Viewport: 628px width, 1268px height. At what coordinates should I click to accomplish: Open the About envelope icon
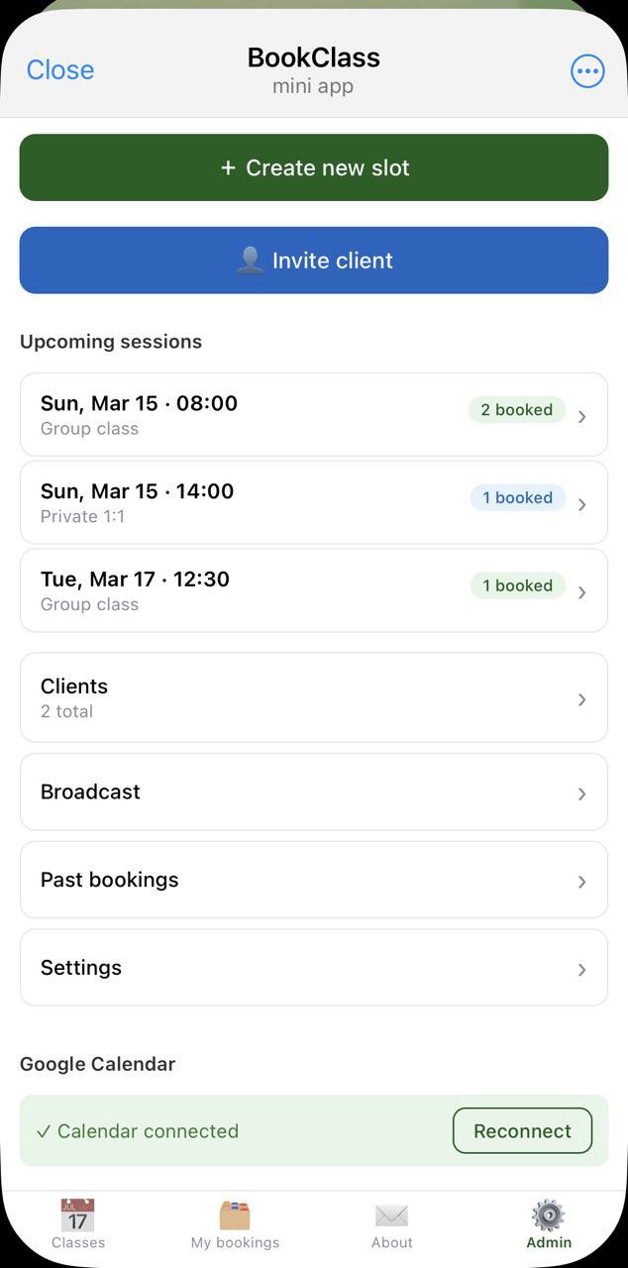click(x=391, y=1214)
